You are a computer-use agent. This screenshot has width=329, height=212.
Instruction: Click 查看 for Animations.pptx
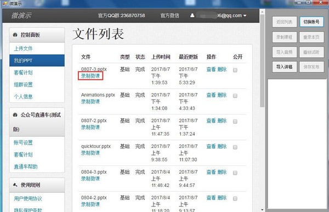pyautogui.click(x=211, y=95)
